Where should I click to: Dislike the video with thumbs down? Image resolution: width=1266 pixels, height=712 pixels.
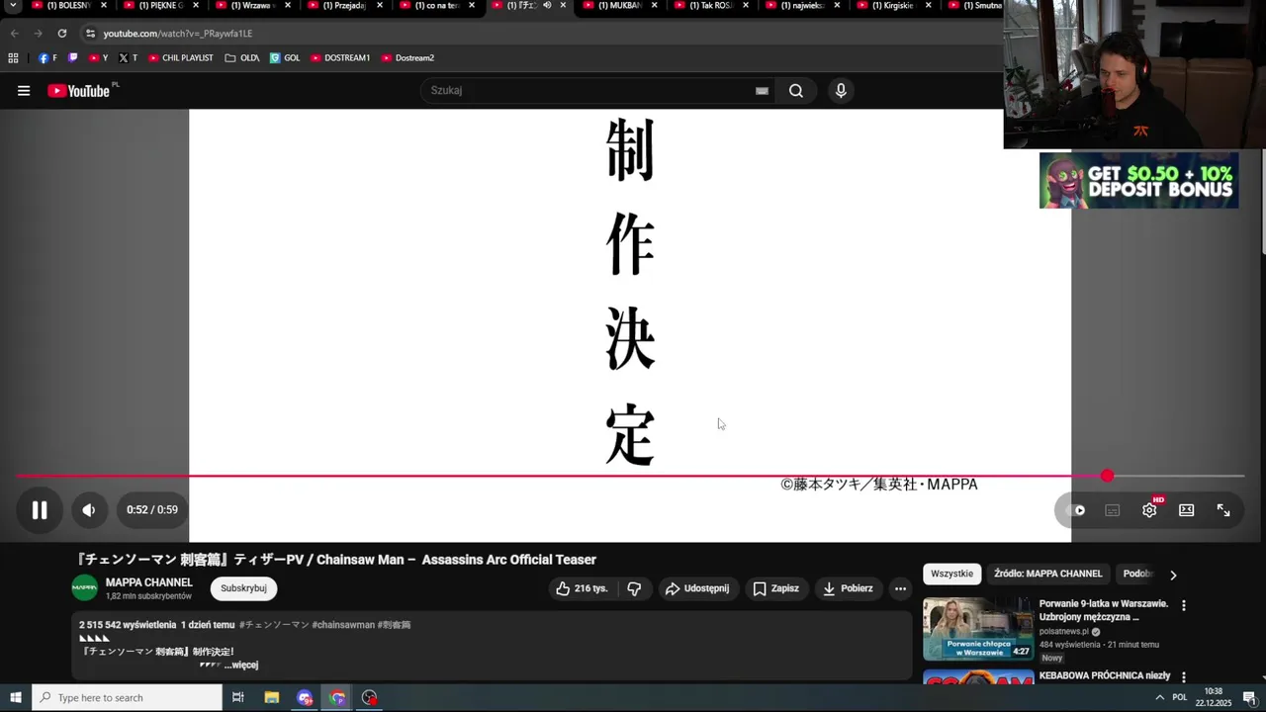[x=634, y=588]
